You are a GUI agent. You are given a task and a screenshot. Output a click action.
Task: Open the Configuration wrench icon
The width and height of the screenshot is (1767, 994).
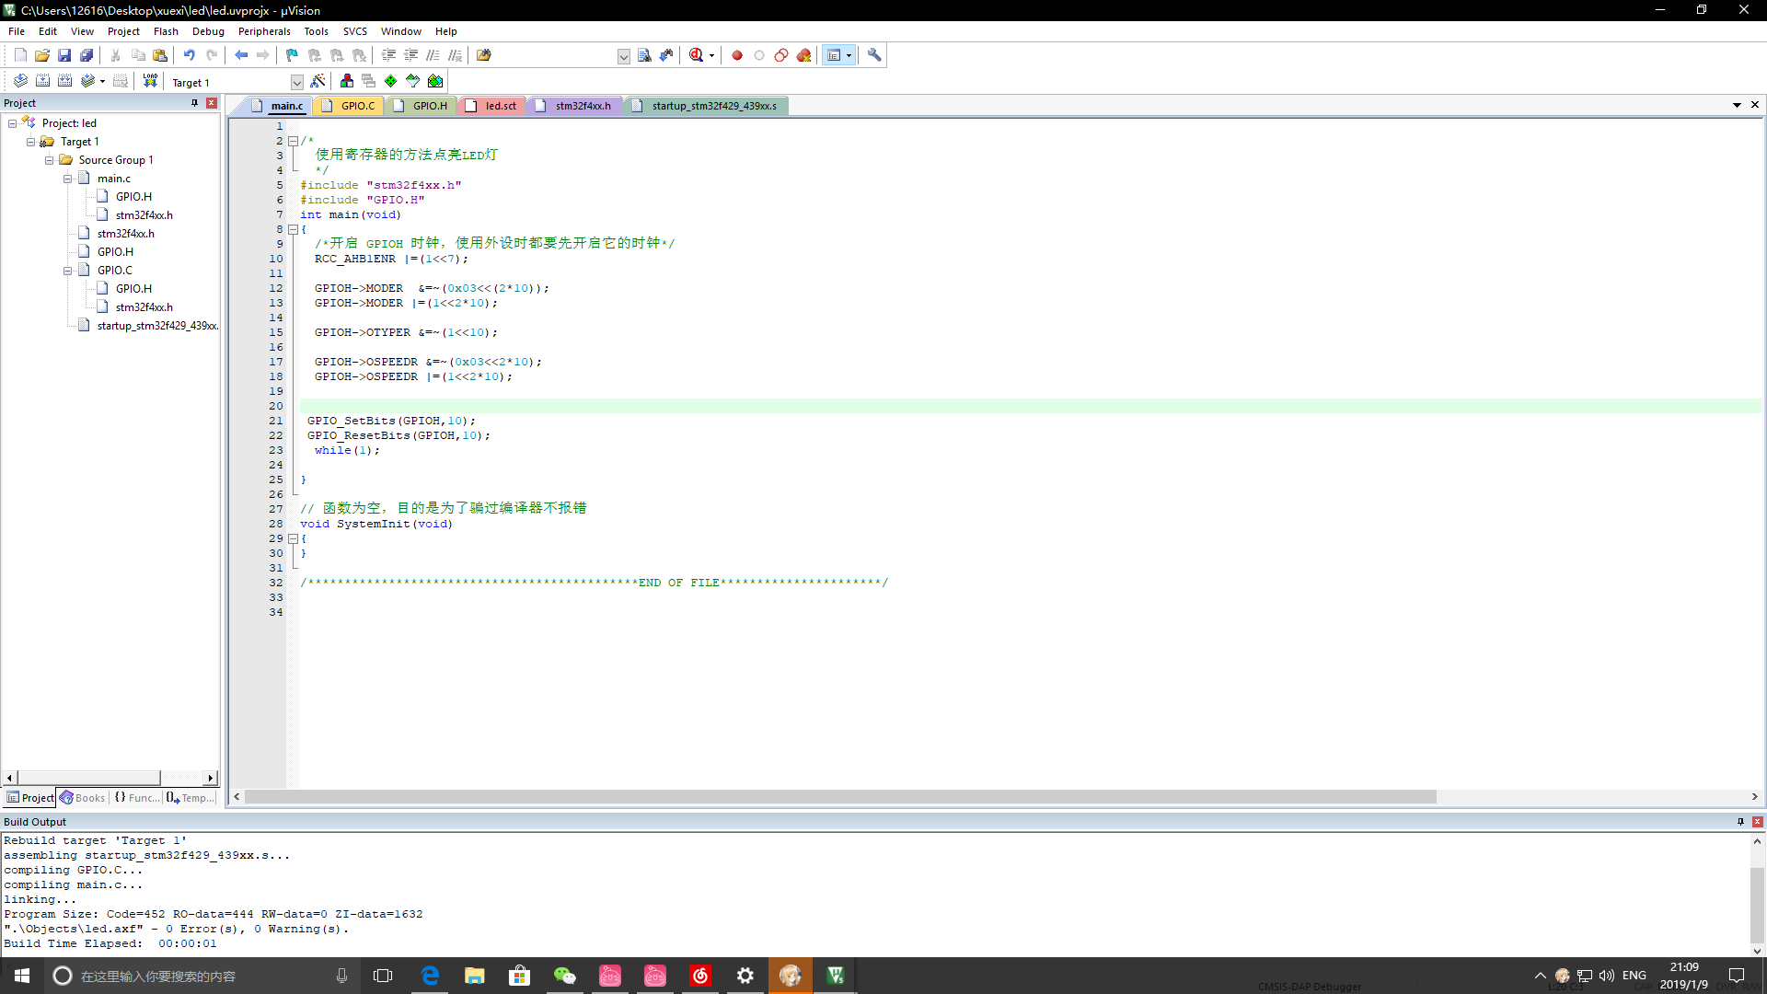874,55
